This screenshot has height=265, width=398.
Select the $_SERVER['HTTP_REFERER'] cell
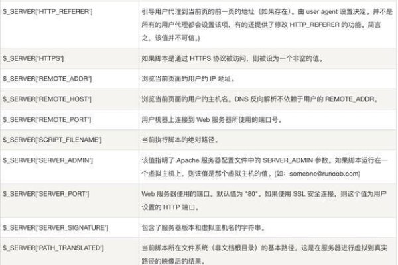point(70,25)
